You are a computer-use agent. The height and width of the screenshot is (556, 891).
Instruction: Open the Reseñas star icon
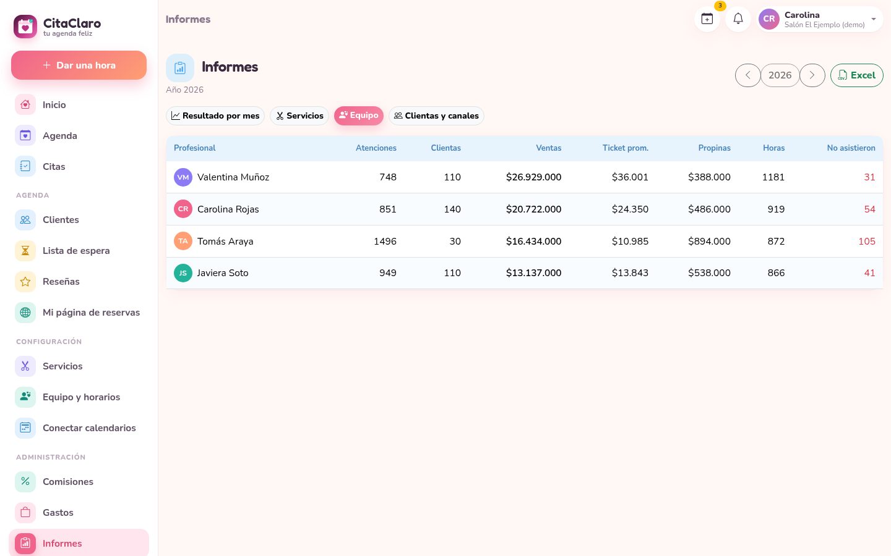[x=25, y=281]
